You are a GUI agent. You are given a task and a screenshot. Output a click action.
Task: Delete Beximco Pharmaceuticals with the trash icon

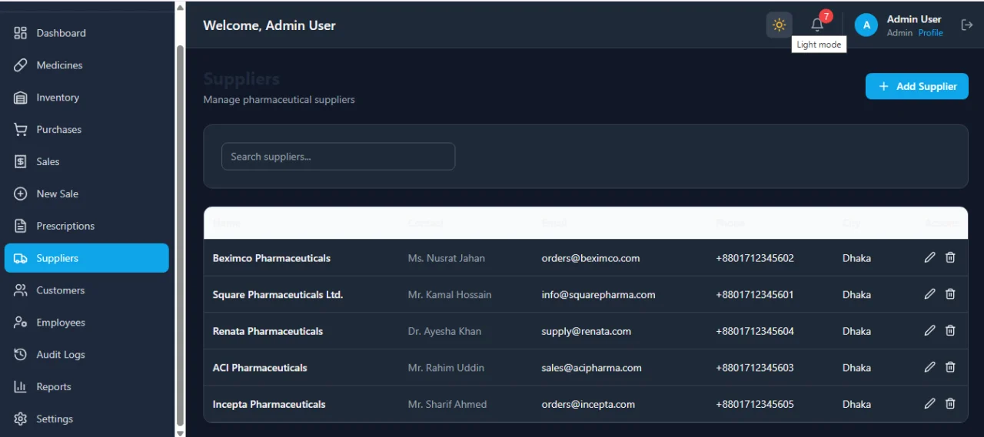pyautogui.click(x=950, y=257)
